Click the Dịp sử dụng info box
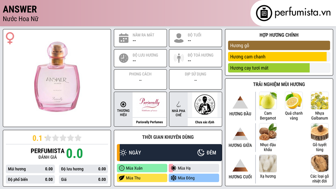 click(x=196, y=79)
